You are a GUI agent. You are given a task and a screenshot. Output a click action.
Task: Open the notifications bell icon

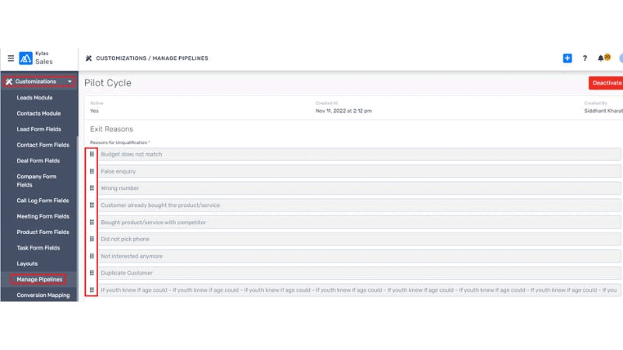602,58
